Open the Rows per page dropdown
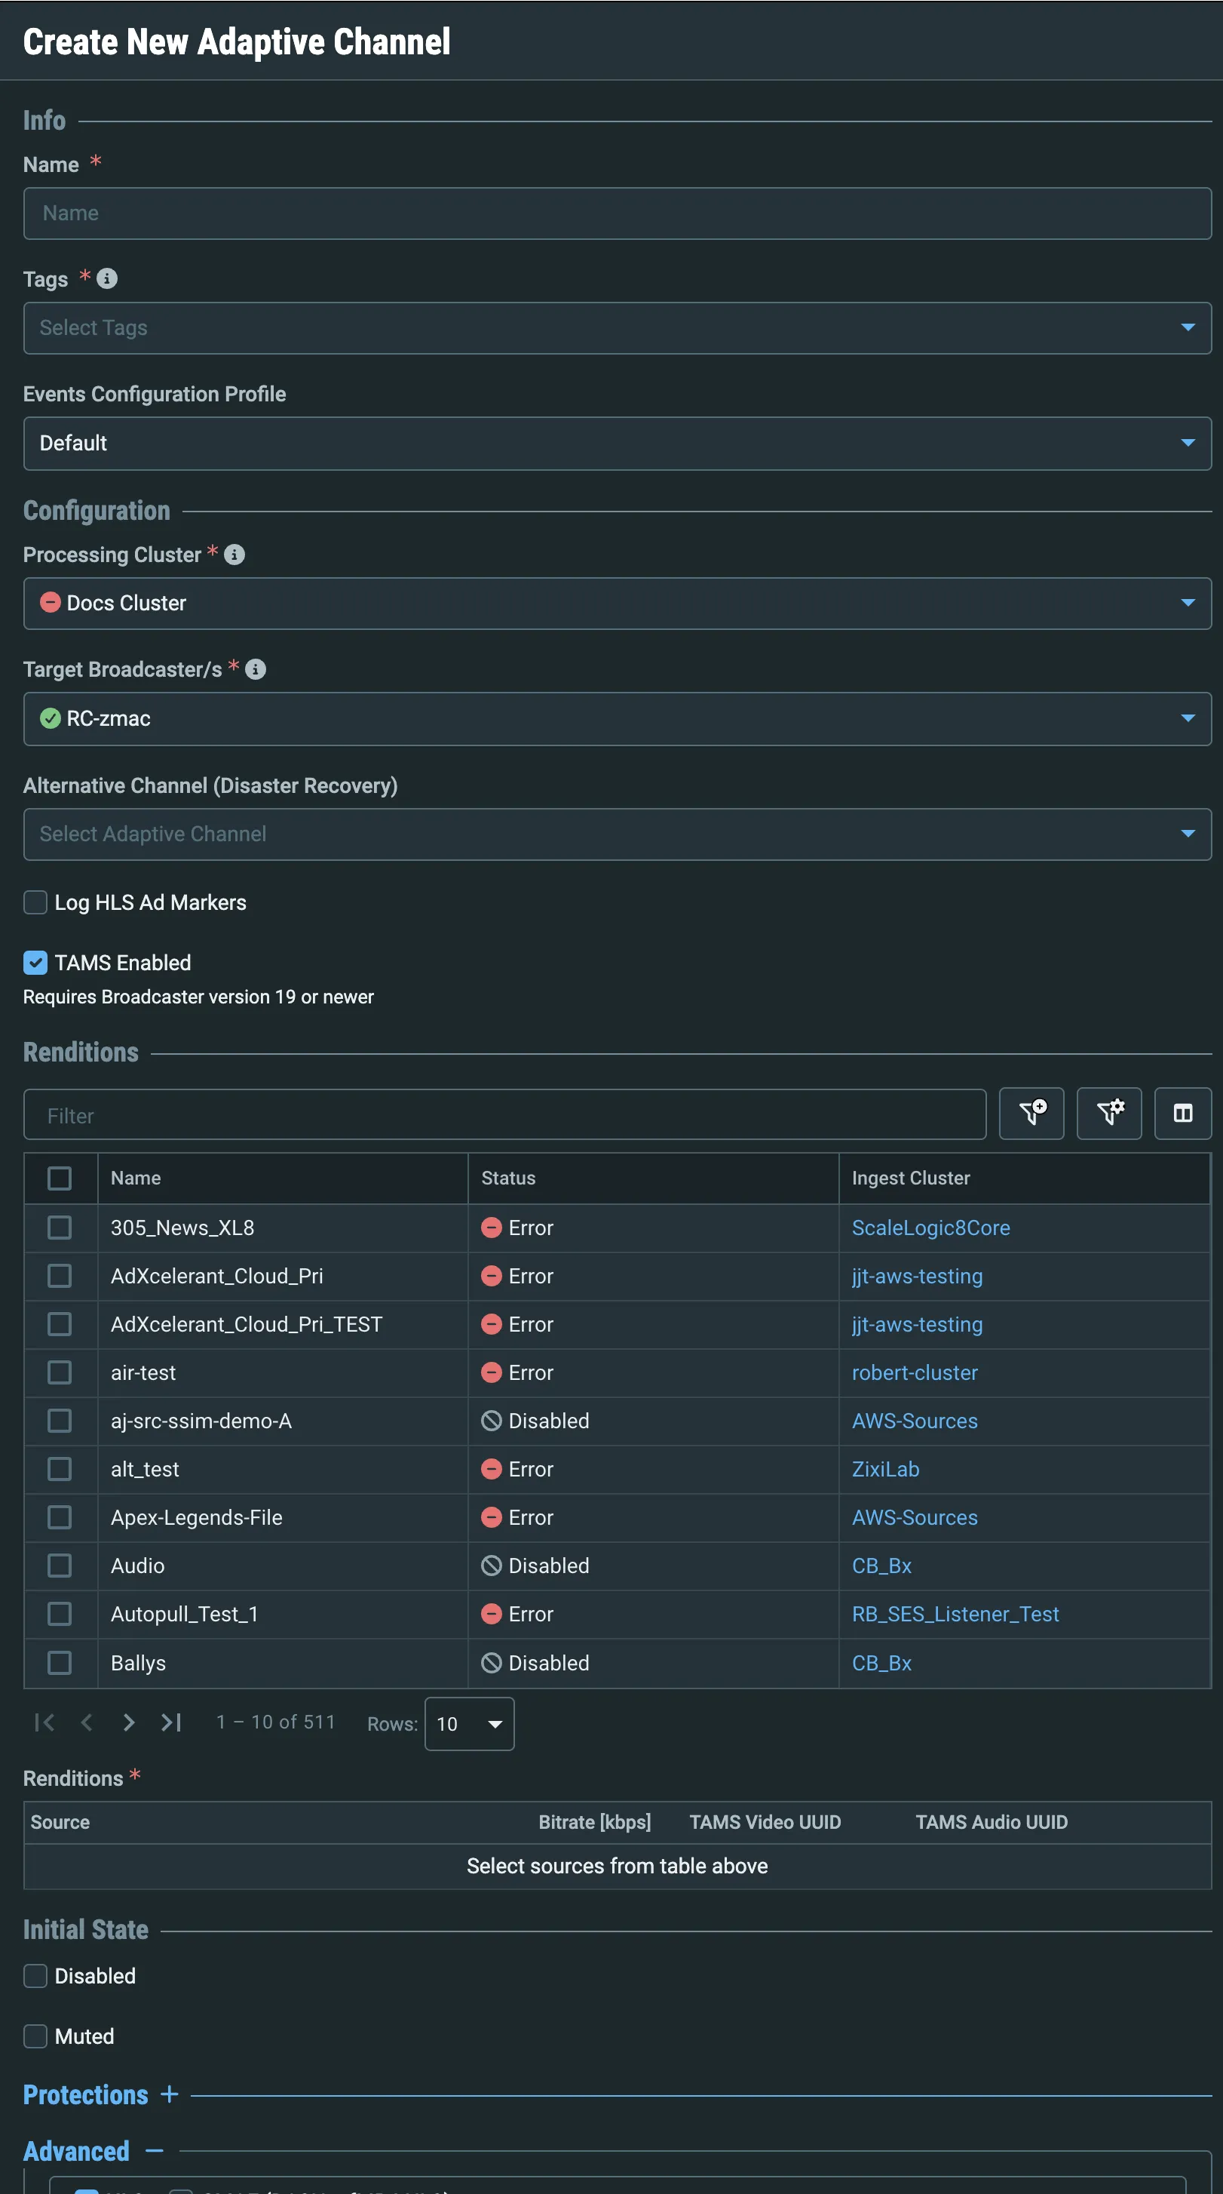1223x2194 pixels. [469, 1724]
